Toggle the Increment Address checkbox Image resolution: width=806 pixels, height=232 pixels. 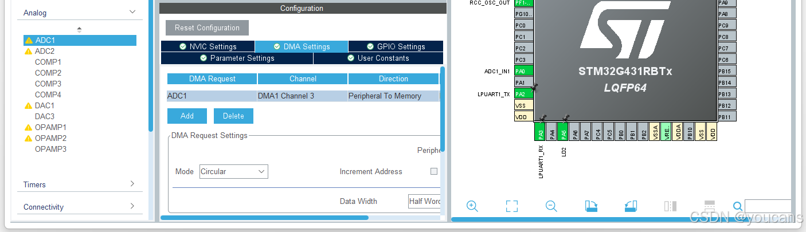click(434, 171)
